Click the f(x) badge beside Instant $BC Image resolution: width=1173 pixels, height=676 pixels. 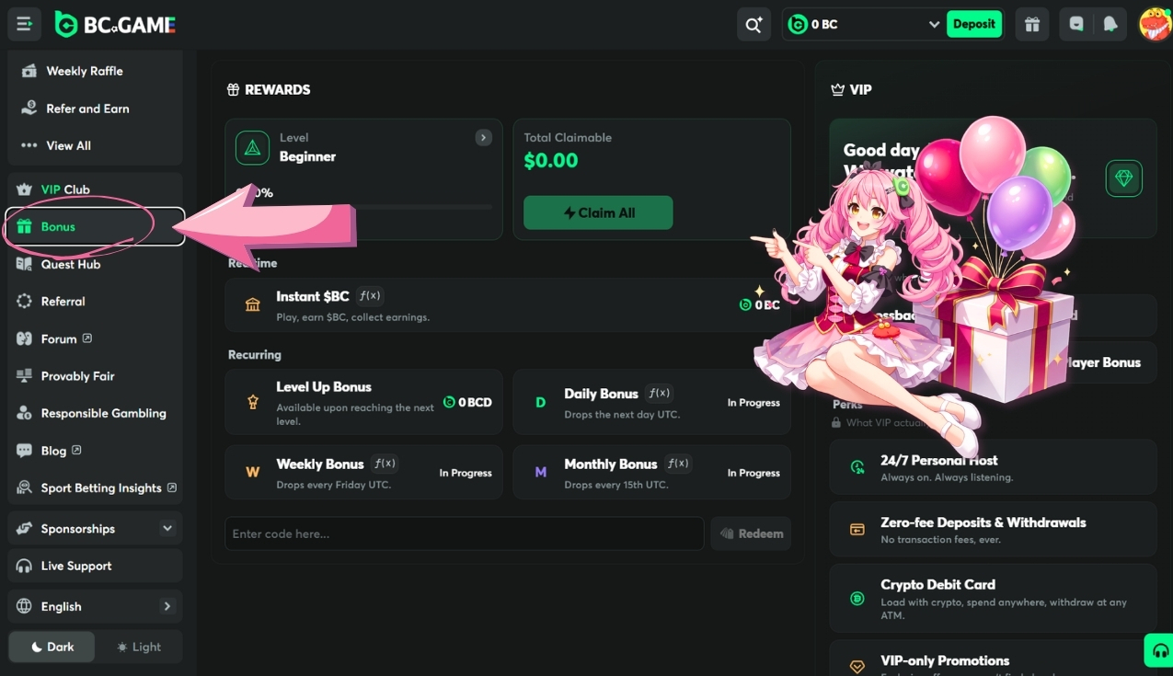[x=370, y=296]
